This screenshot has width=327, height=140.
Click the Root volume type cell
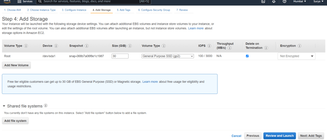[7, 56]
